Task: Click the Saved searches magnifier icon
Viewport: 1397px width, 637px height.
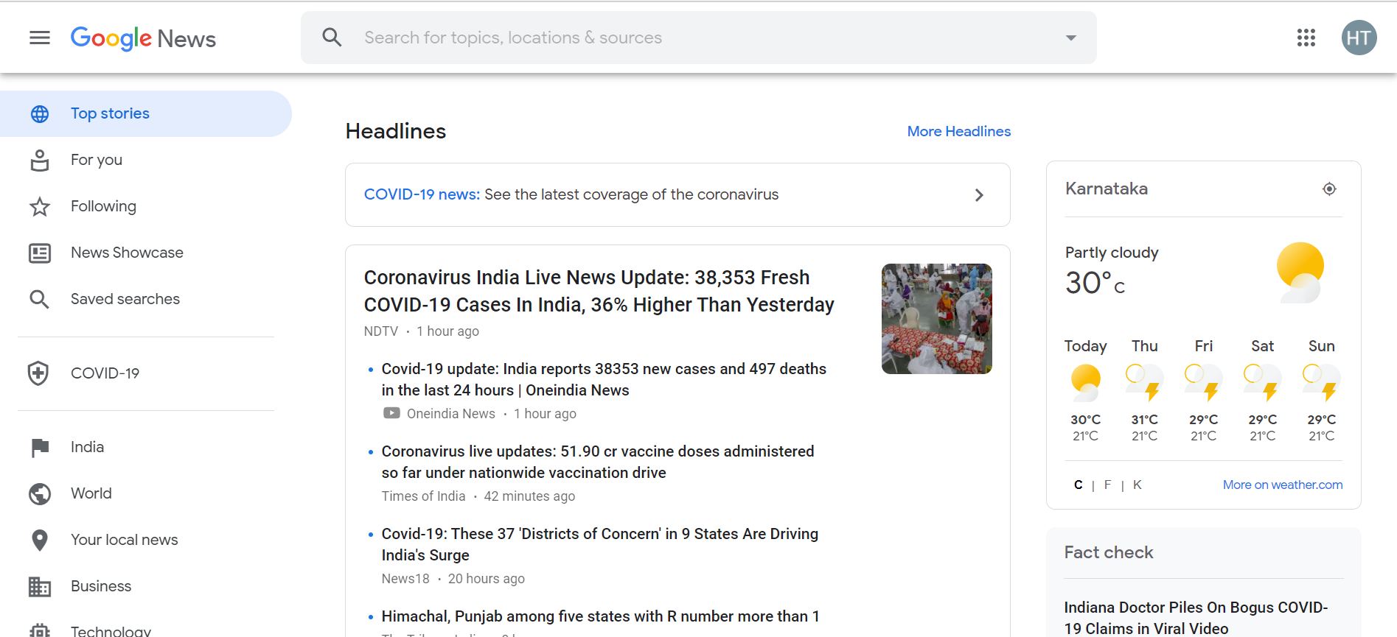Action: tap(40, 299)
